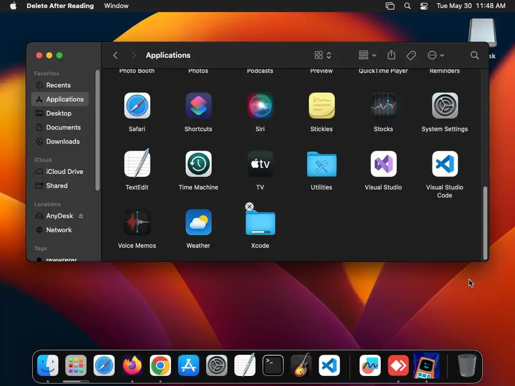Select Applications in the sidebar
This screenshot has height=386, width=515.
click(x=60, y=99)
